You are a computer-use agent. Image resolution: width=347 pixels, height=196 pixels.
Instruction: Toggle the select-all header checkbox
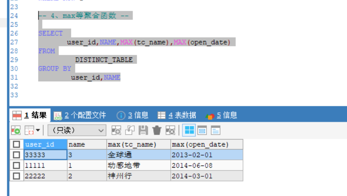16,144
